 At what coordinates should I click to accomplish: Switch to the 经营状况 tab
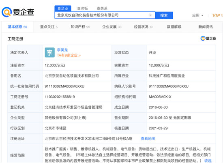point(143,27)
